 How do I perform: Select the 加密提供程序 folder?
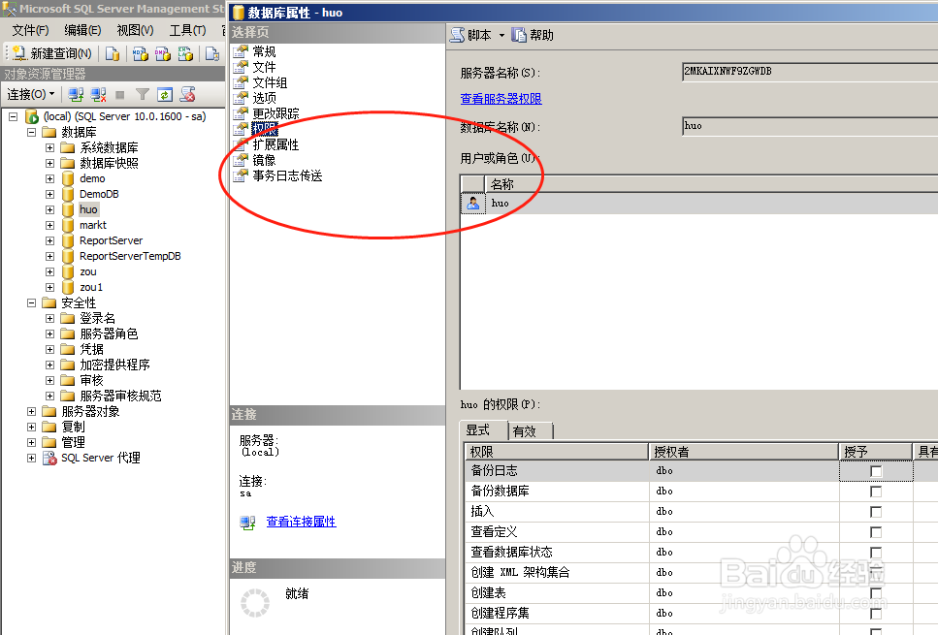[x=114, y=365]
